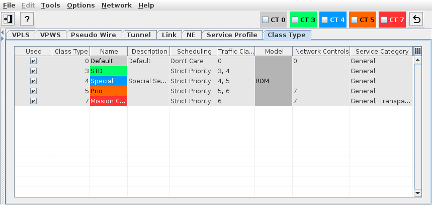The image size is (432, 205).
Task: Open the Tools menu
Action: click(x=50, y=5)
